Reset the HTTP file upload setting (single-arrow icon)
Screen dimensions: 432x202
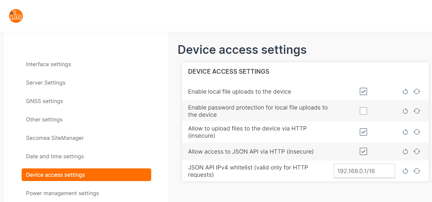(405, 132)
